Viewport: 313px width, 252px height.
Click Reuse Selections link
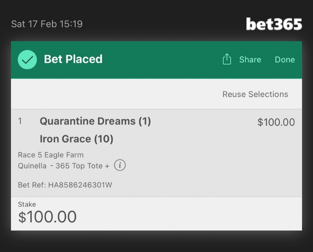(255, 94)
